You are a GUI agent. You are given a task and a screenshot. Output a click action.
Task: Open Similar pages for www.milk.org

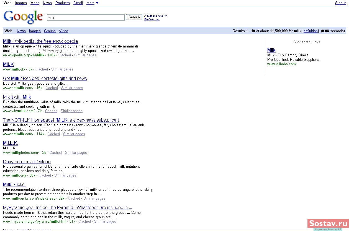tap(65, 175)
